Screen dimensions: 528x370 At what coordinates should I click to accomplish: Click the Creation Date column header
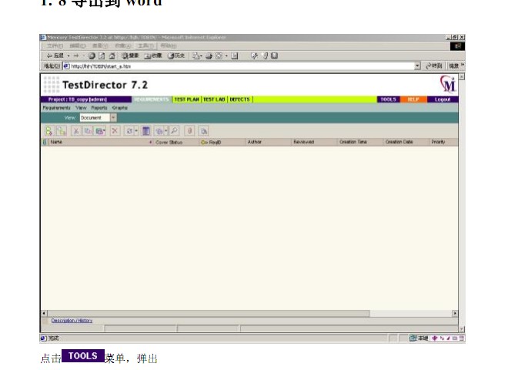pyautogui.click(x=406, y=142)
